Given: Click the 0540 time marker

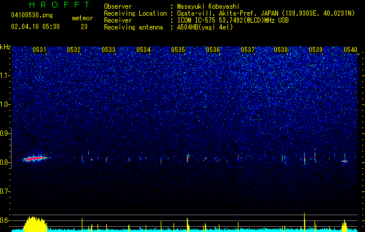Looking at the screenshot, I should [350, 49].
